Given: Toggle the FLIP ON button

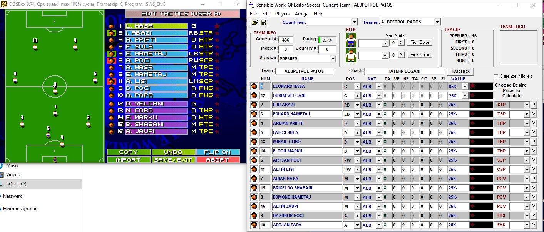Looking at the screenshot, I should (218, 152).
